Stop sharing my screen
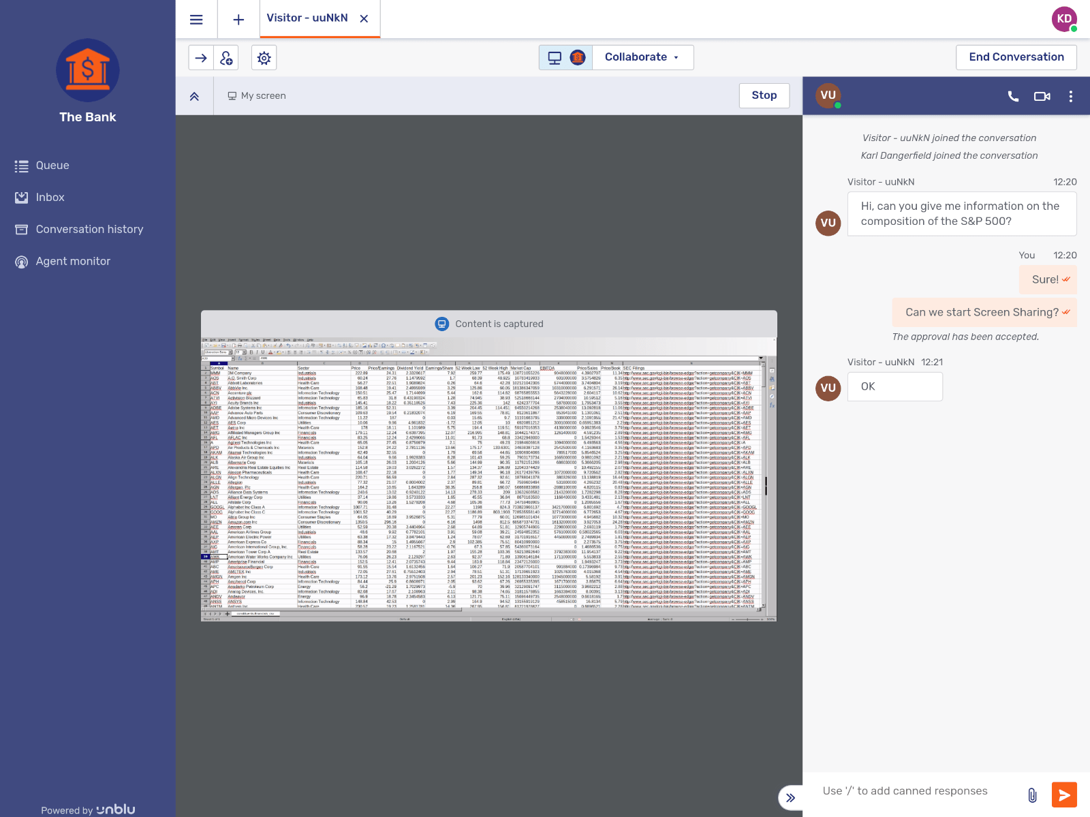1090x817 pixels. pyautogui.click(x=764, y=95)
